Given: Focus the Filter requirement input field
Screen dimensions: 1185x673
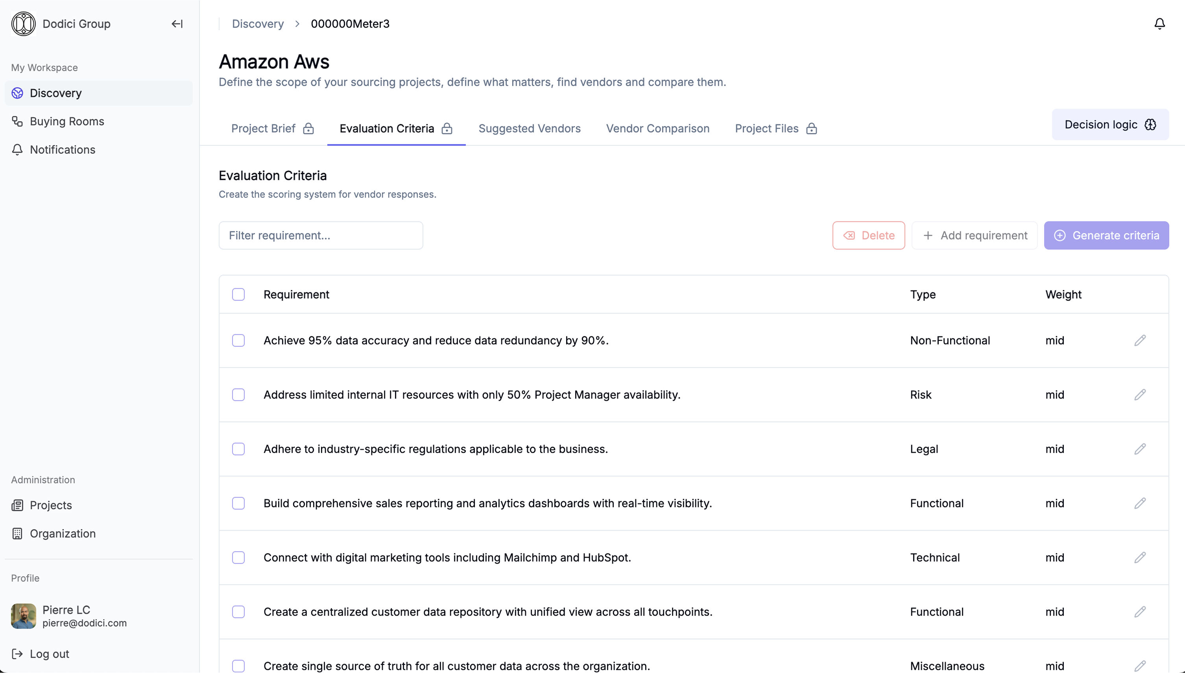Looking at the screenshot, I should pos(320,235).
